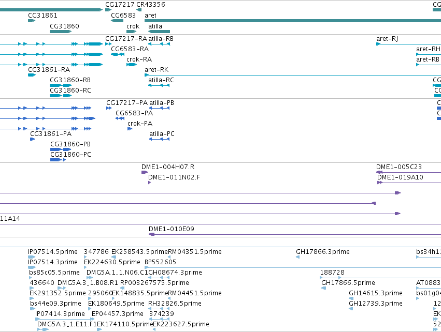Select EST IP07514.3prime
Viewport: 441px width, 332px height.
pos(32,267)
